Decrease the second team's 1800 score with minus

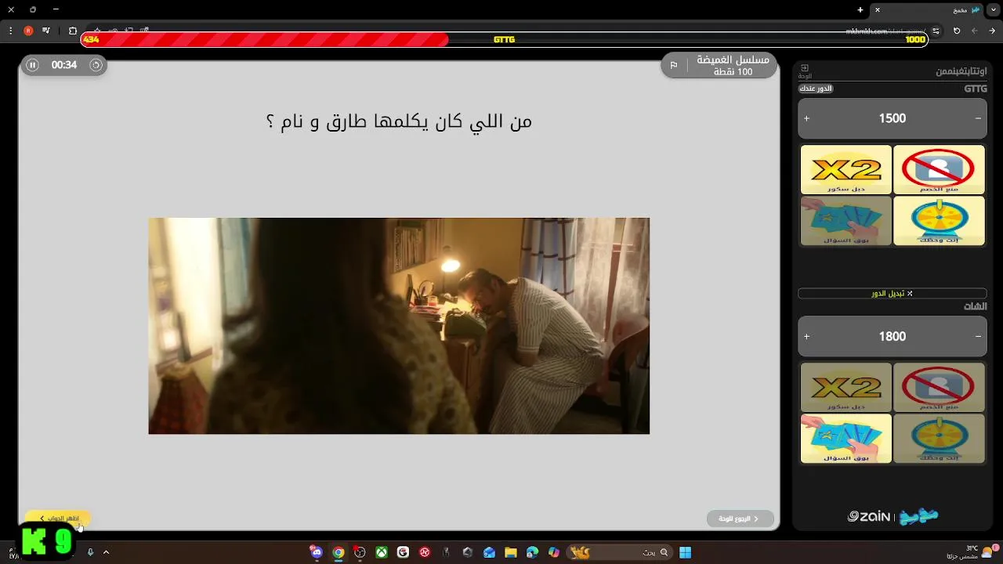tap(978, 336)
